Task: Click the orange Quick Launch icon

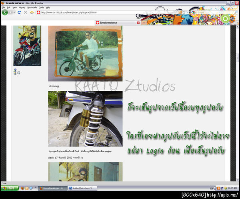Action: pyautogui.click(x=27, y=188)
